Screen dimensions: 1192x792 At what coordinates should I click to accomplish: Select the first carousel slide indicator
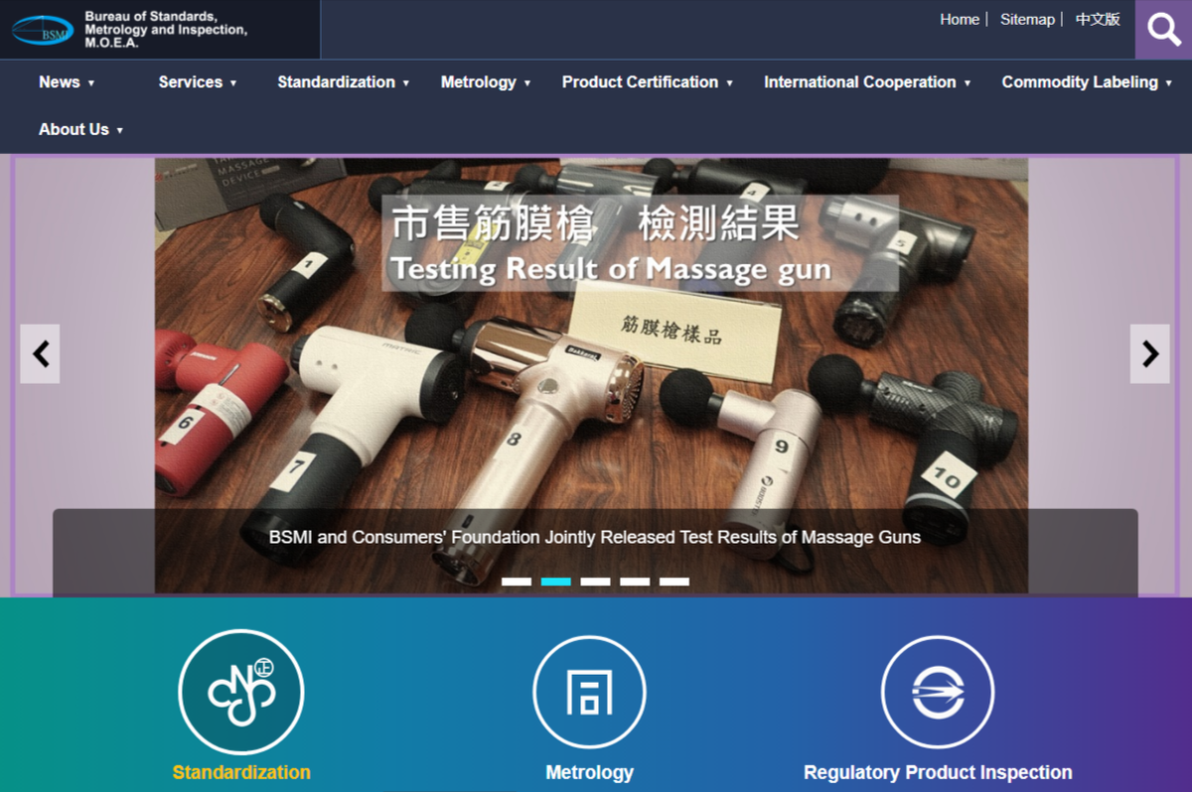tap(517, 582)
